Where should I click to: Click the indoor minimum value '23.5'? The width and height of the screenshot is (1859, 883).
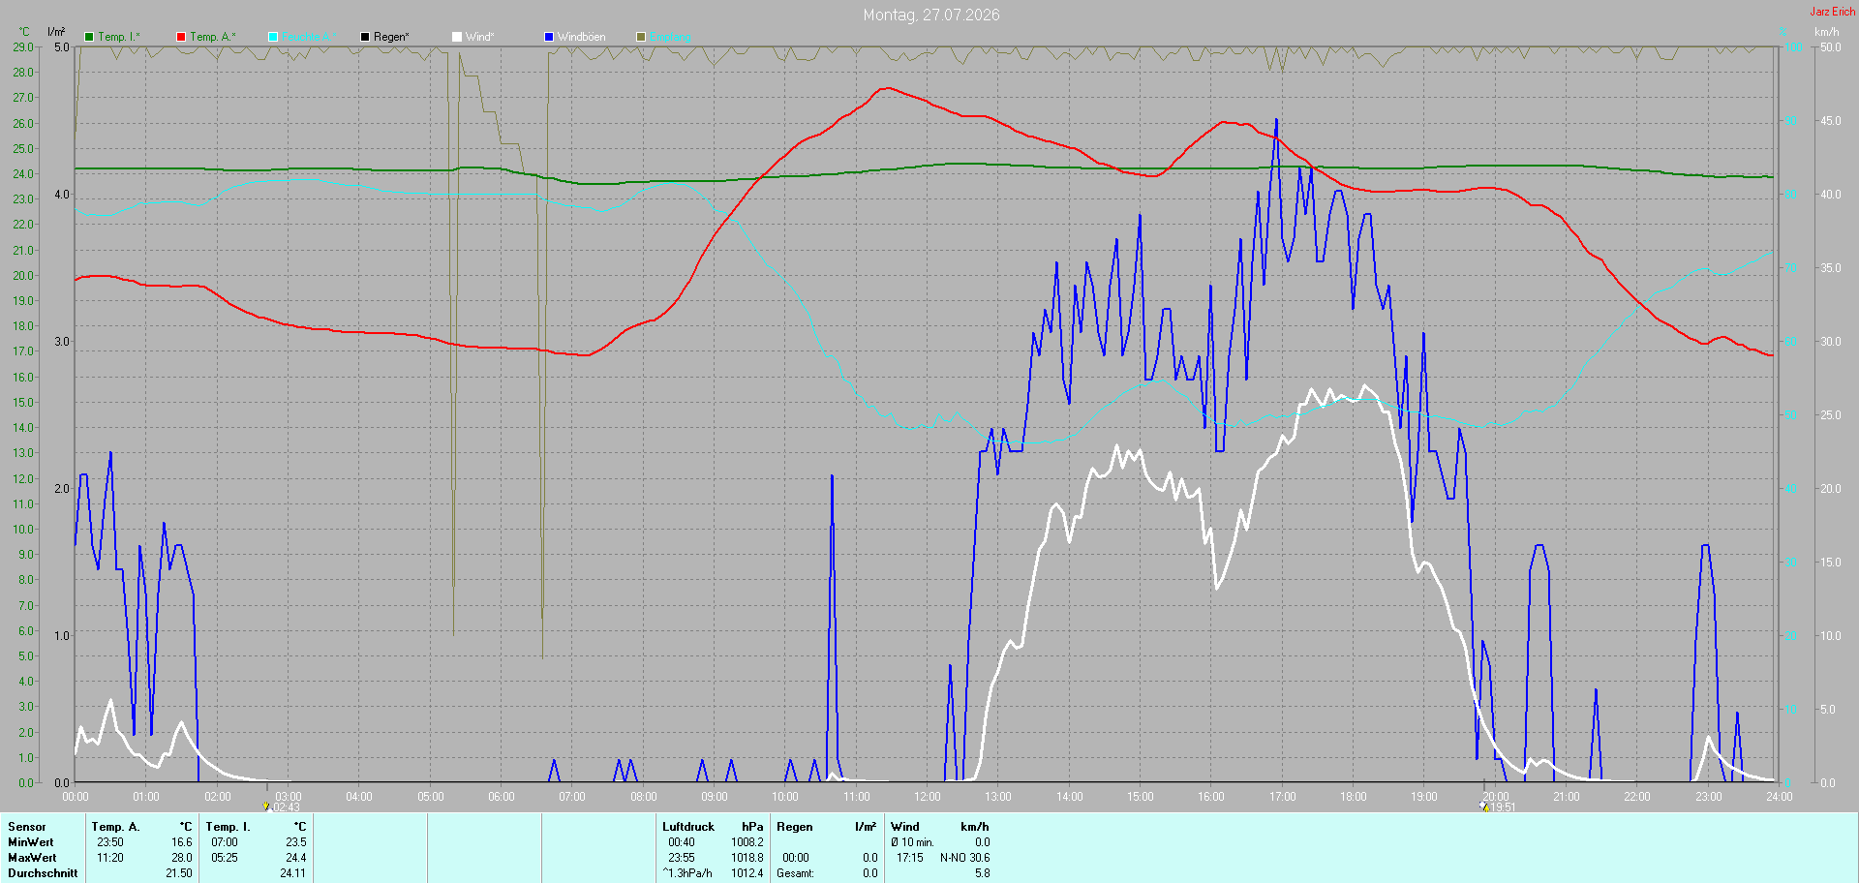(296, 842)
